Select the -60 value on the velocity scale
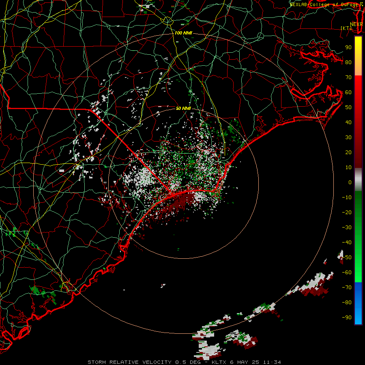The height and width of the screenshot is (365, 365). (x=347, y=273)
